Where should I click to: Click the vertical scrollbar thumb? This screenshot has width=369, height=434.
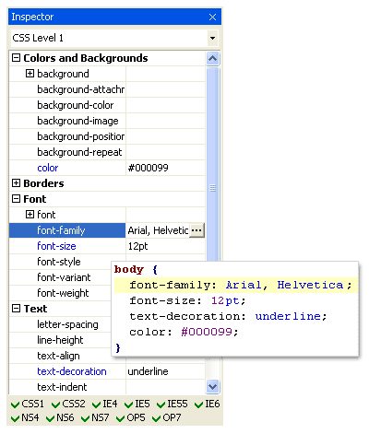pyautogui.click(x=213, y=164)
